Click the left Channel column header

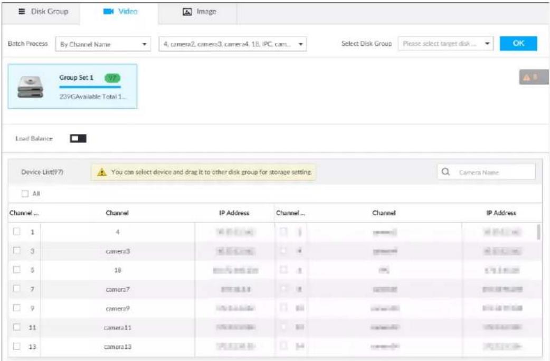(117, 213)
